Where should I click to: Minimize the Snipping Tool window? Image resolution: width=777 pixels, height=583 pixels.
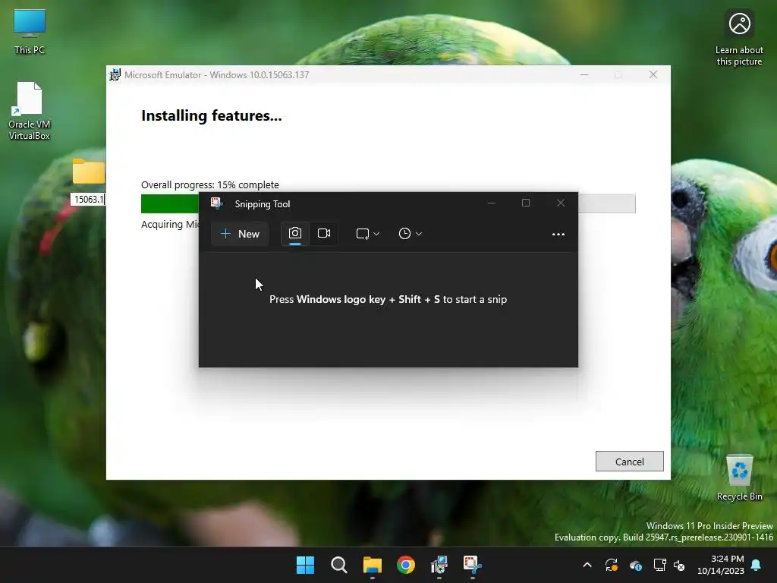[x=492, y=203]
